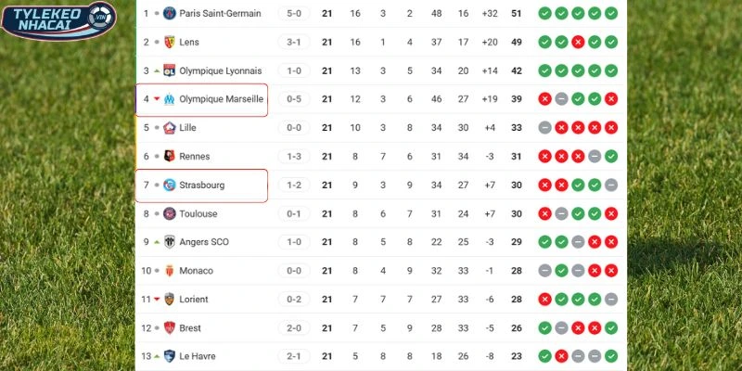Click the Lens club crest icon
The image size is (742, 371).
coord(170,43)
